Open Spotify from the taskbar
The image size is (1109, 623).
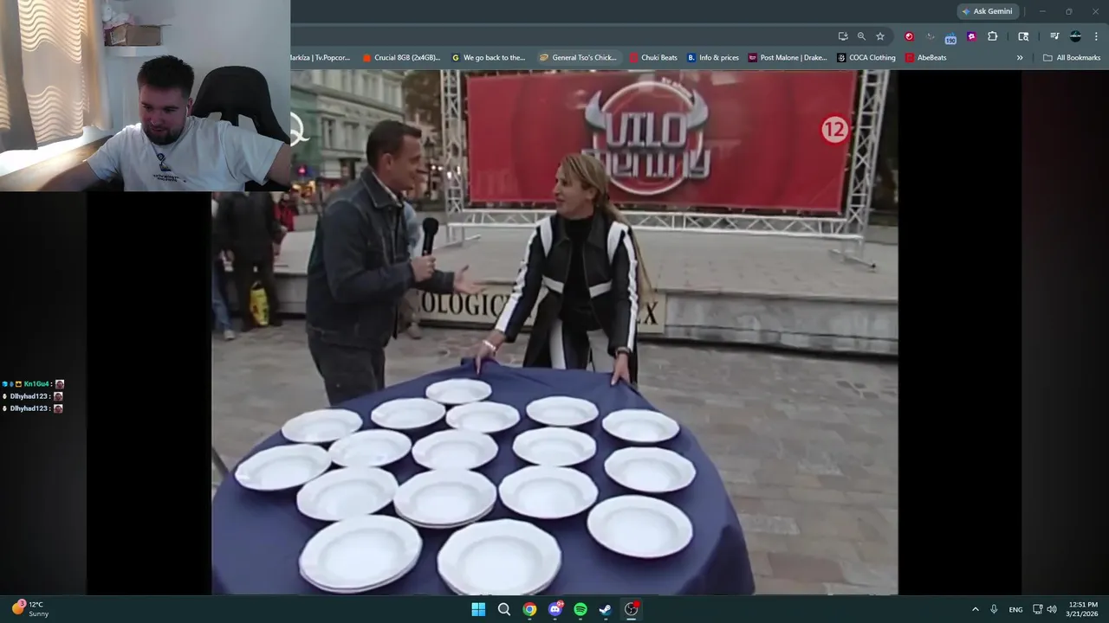pos(580,609)
